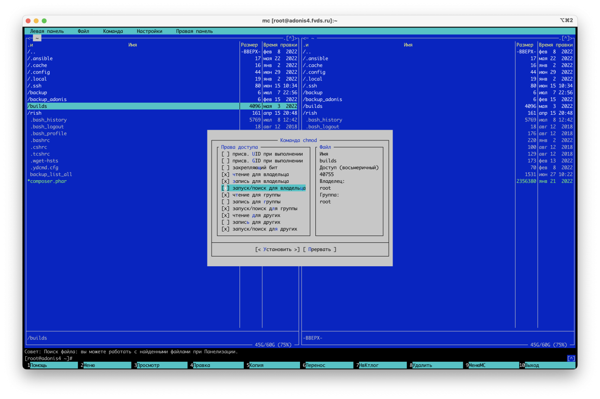Sort left panel by Размер column header
The height and width of the screenshot is (399, 600).
[x=249, y=45]
